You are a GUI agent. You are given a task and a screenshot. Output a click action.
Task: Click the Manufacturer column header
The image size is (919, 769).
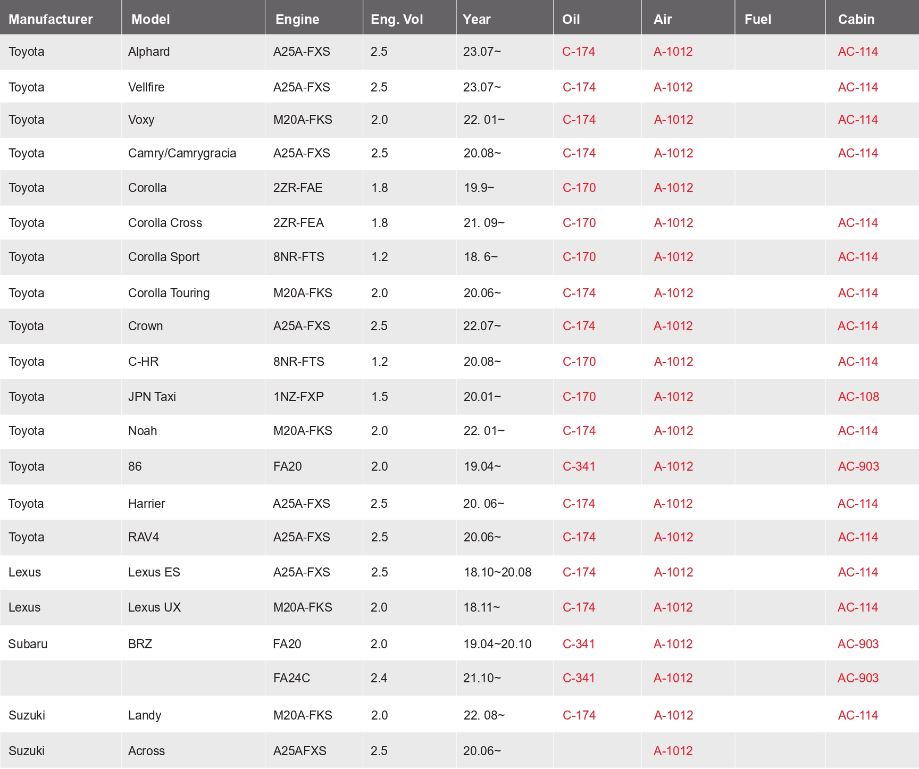click(51, 20)
